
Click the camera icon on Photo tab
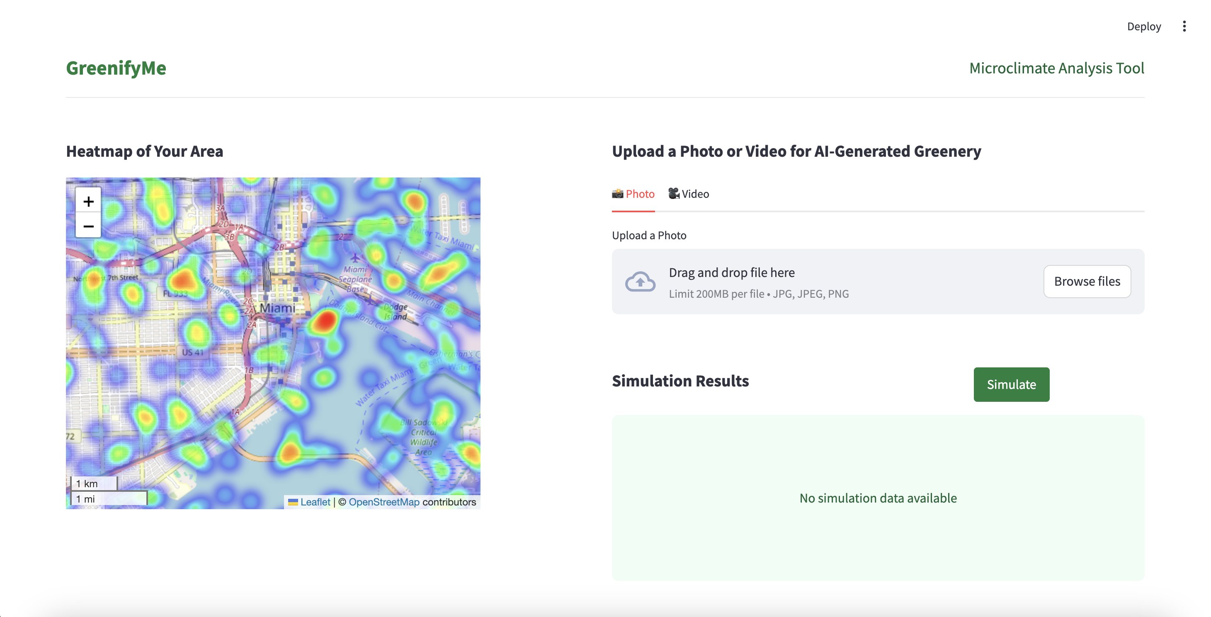(617, 194)
